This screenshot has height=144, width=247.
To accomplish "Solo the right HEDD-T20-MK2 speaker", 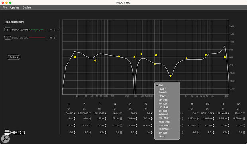I will (55, 38).
